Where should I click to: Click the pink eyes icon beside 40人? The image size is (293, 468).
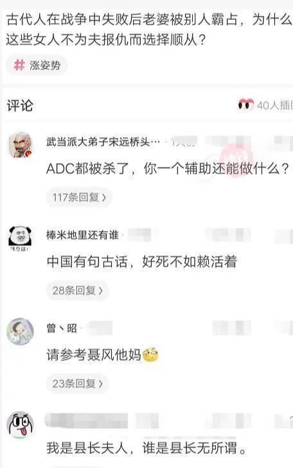[x=246, y=105]
